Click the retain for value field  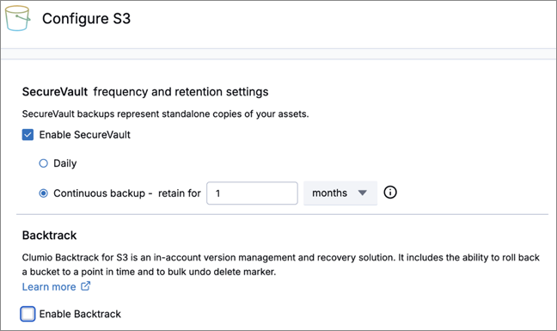pyautogui.click(x=252, y=193)
